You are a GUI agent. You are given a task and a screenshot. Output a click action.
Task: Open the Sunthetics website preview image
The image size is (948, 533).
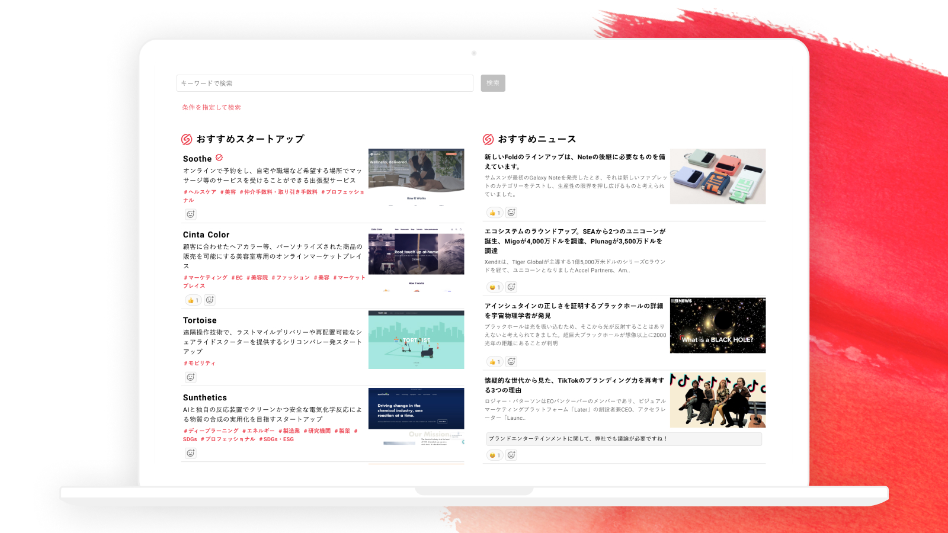click(x=416, y=416)
